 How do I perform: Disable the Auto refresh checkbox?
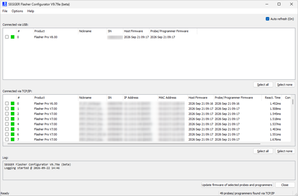coord(267,19)
